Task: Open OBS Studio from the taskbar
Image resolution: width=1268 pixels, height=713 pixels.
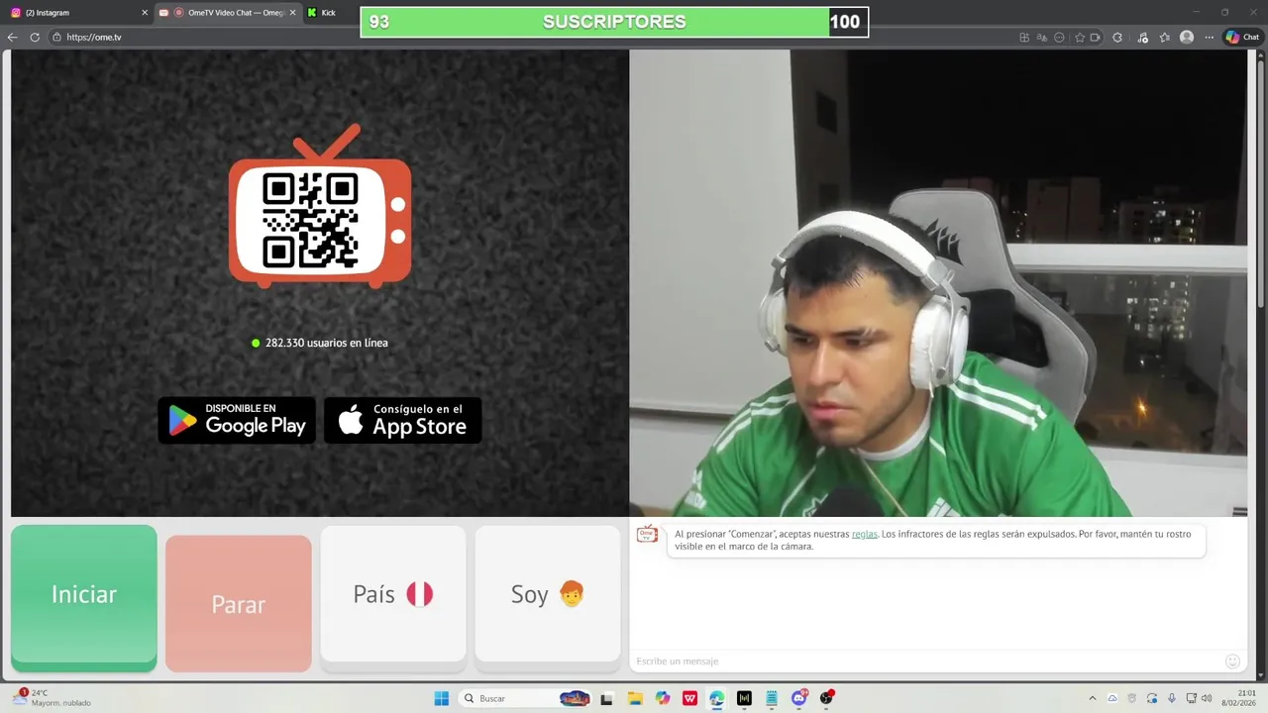Action: click(x=826, y=698)
